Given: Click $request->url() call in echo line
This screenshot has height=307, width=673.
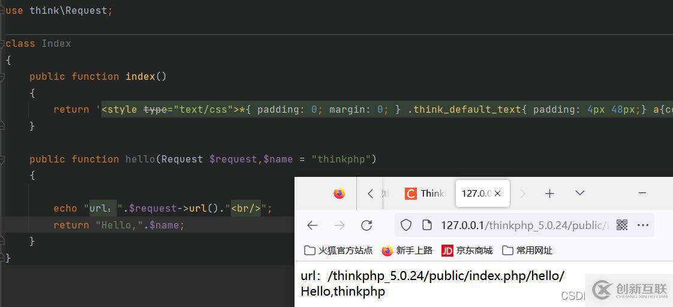Looking at the screenshot, I should point(174,209).
